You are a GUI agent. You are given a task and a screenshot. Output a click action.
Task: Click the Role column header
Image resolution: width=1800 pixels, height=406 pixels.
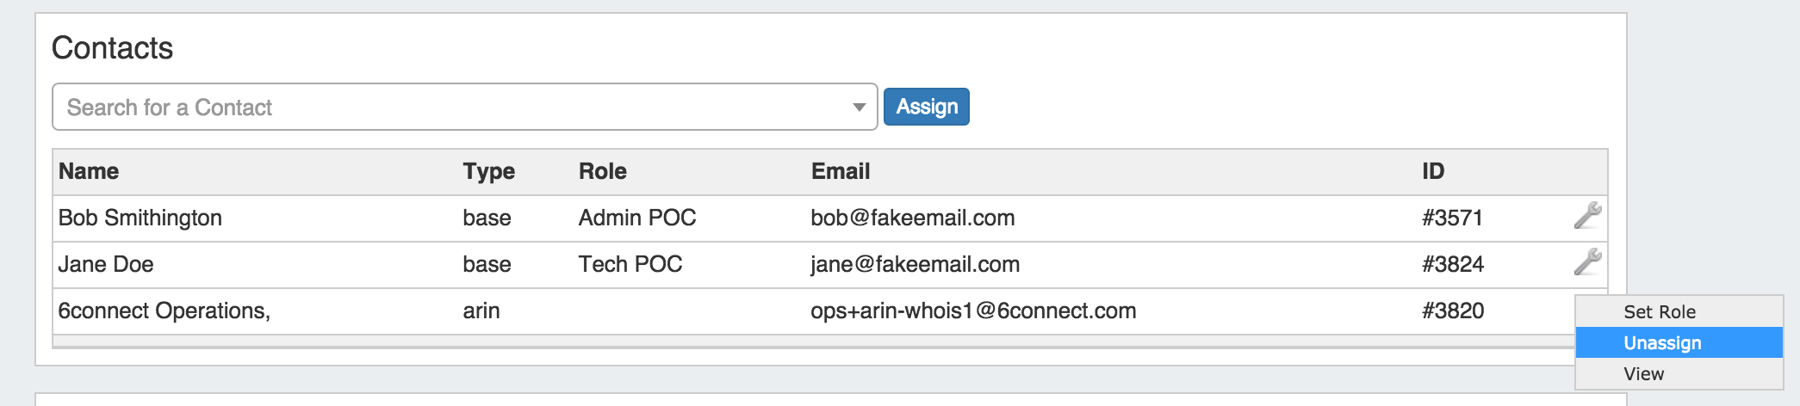602,171
